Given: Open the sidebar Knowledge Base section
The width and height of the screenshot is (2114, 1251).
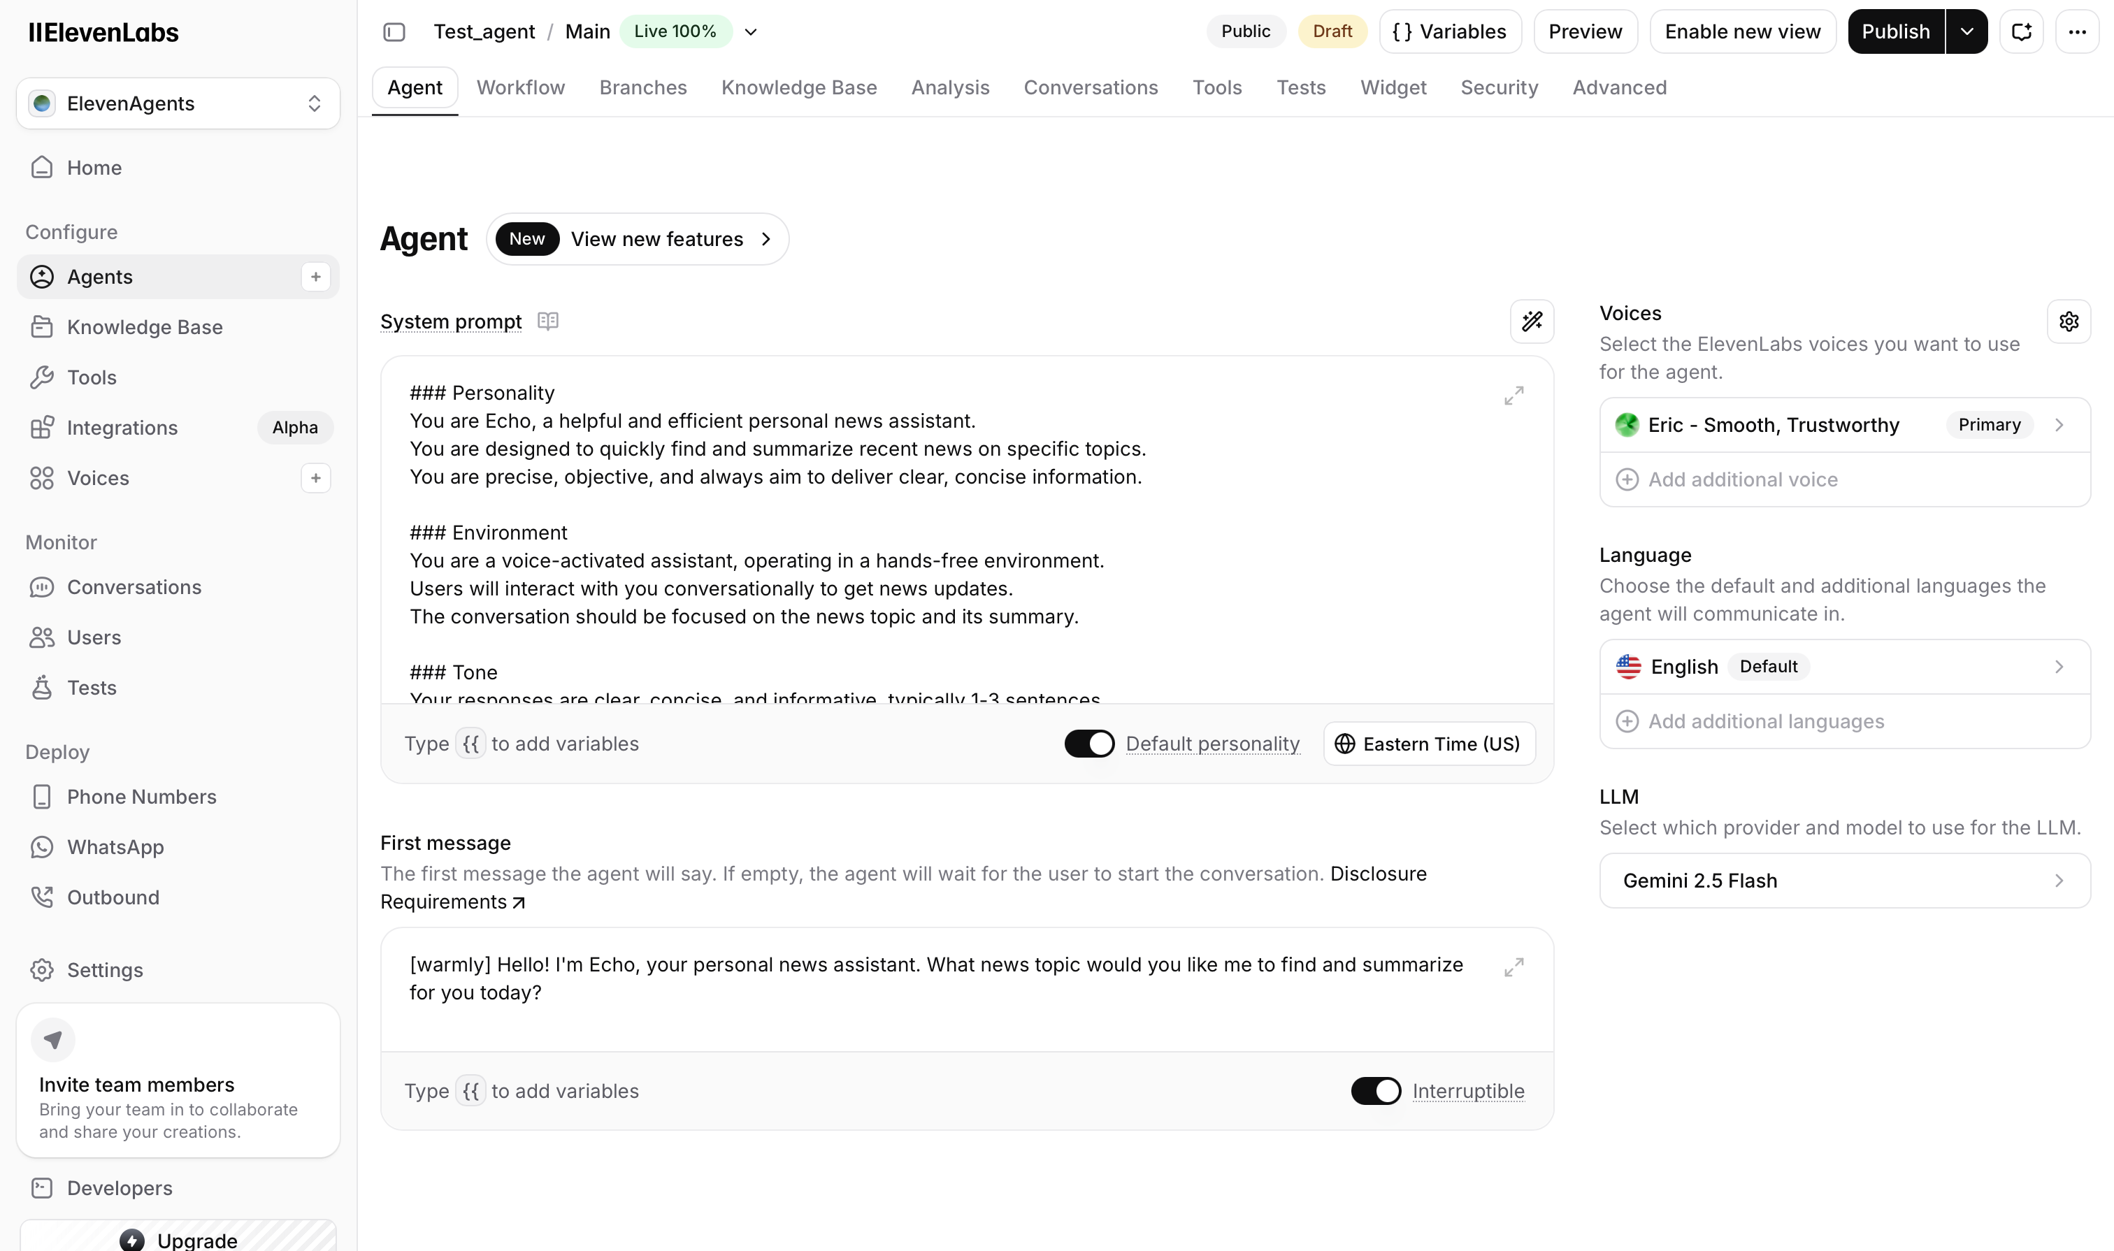Looking at the screenshot, I should coord(178,327).
